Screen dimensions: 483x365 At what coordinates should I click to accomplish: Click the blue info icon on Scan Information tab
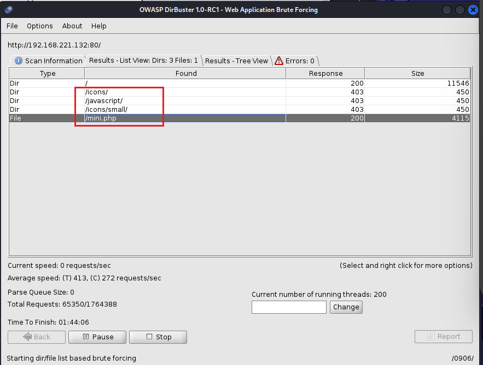point(19,61)
